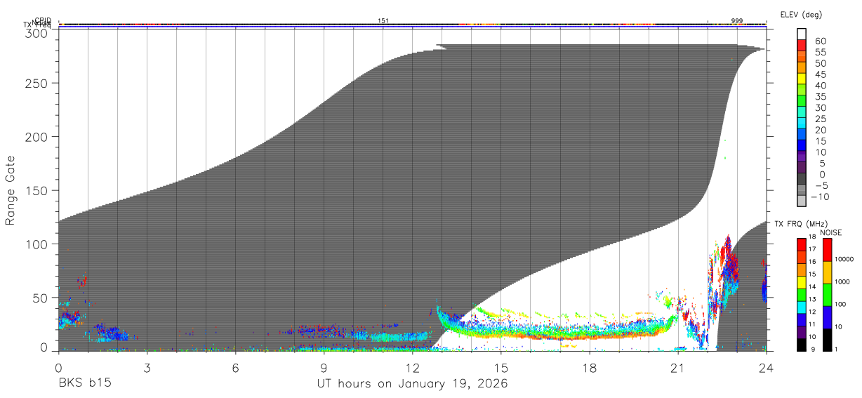Click the TX FRQ legend label '16'
This screenshot has width=862, height=398.
[812, 262]
